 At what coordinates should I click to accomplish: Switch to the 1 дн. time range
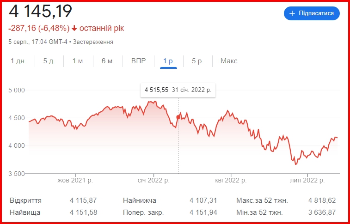(18, 61)
